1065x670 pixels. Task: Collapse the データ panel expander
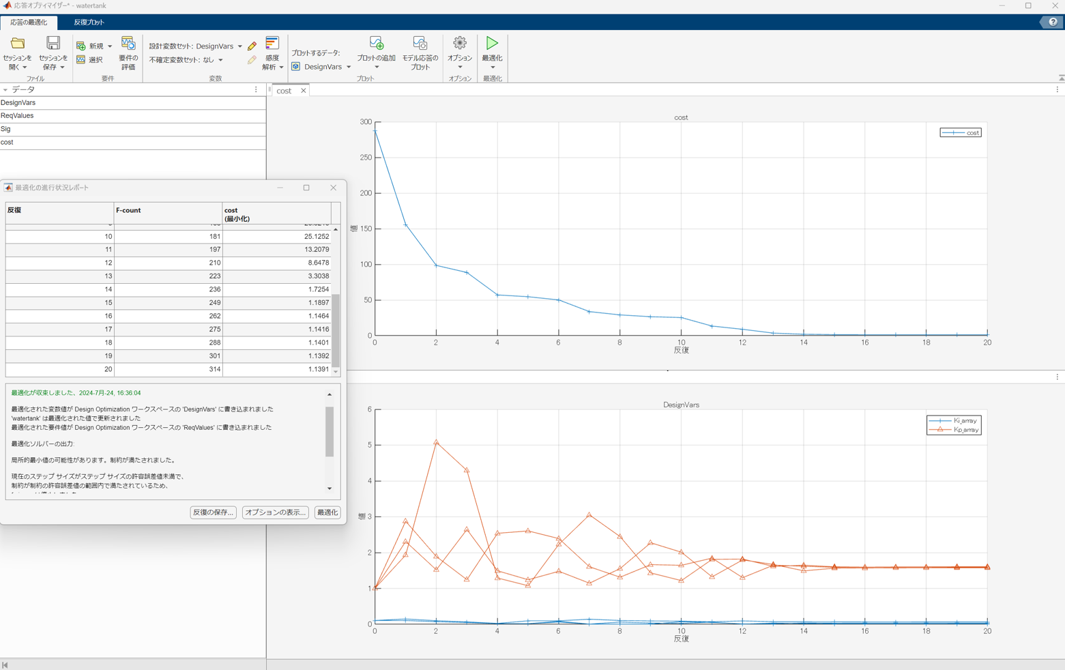5,89
